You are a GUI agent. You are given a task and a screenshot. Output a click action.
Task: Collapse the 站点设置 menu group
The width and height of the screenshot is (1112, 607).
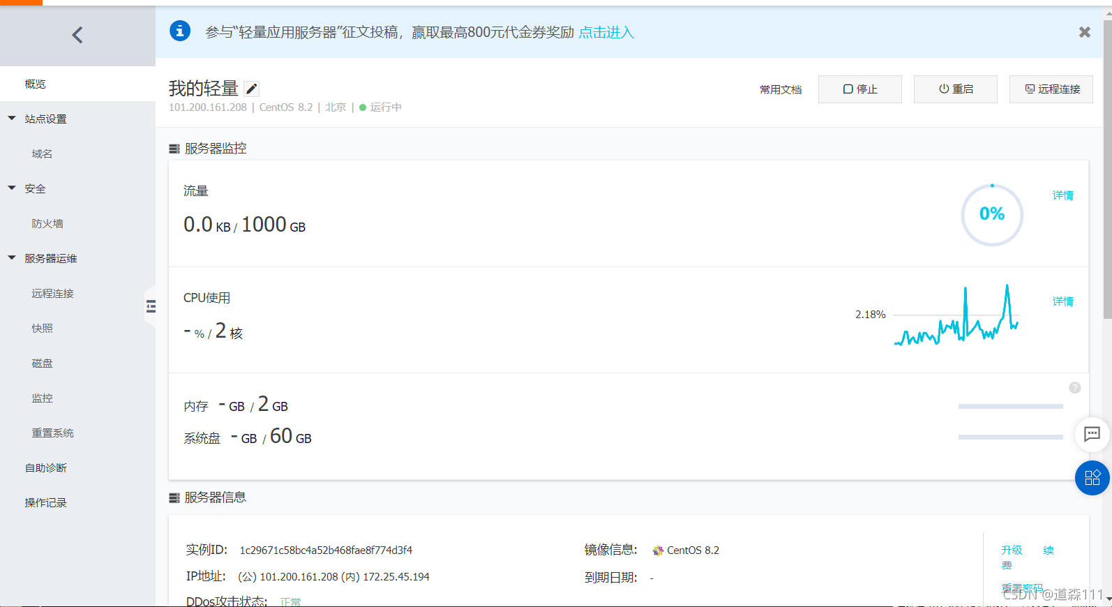coord(12,119)
